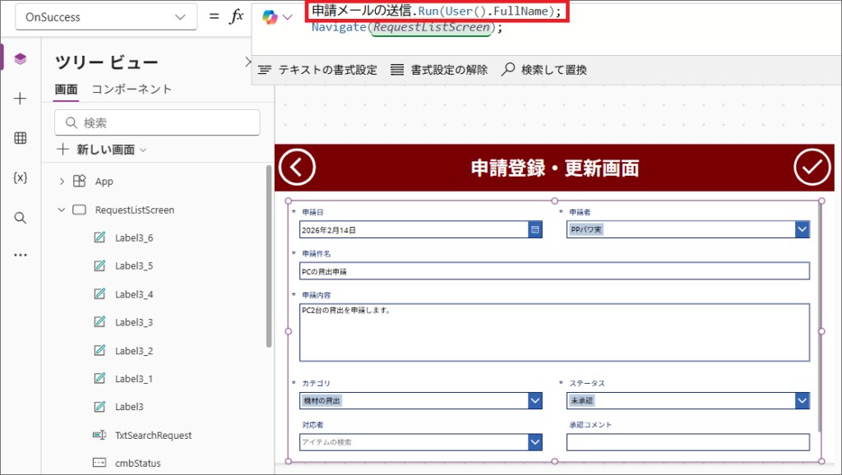Expand the 申請者 combo box
Viewport: 842px width, 475px height.
click(802, 230)
